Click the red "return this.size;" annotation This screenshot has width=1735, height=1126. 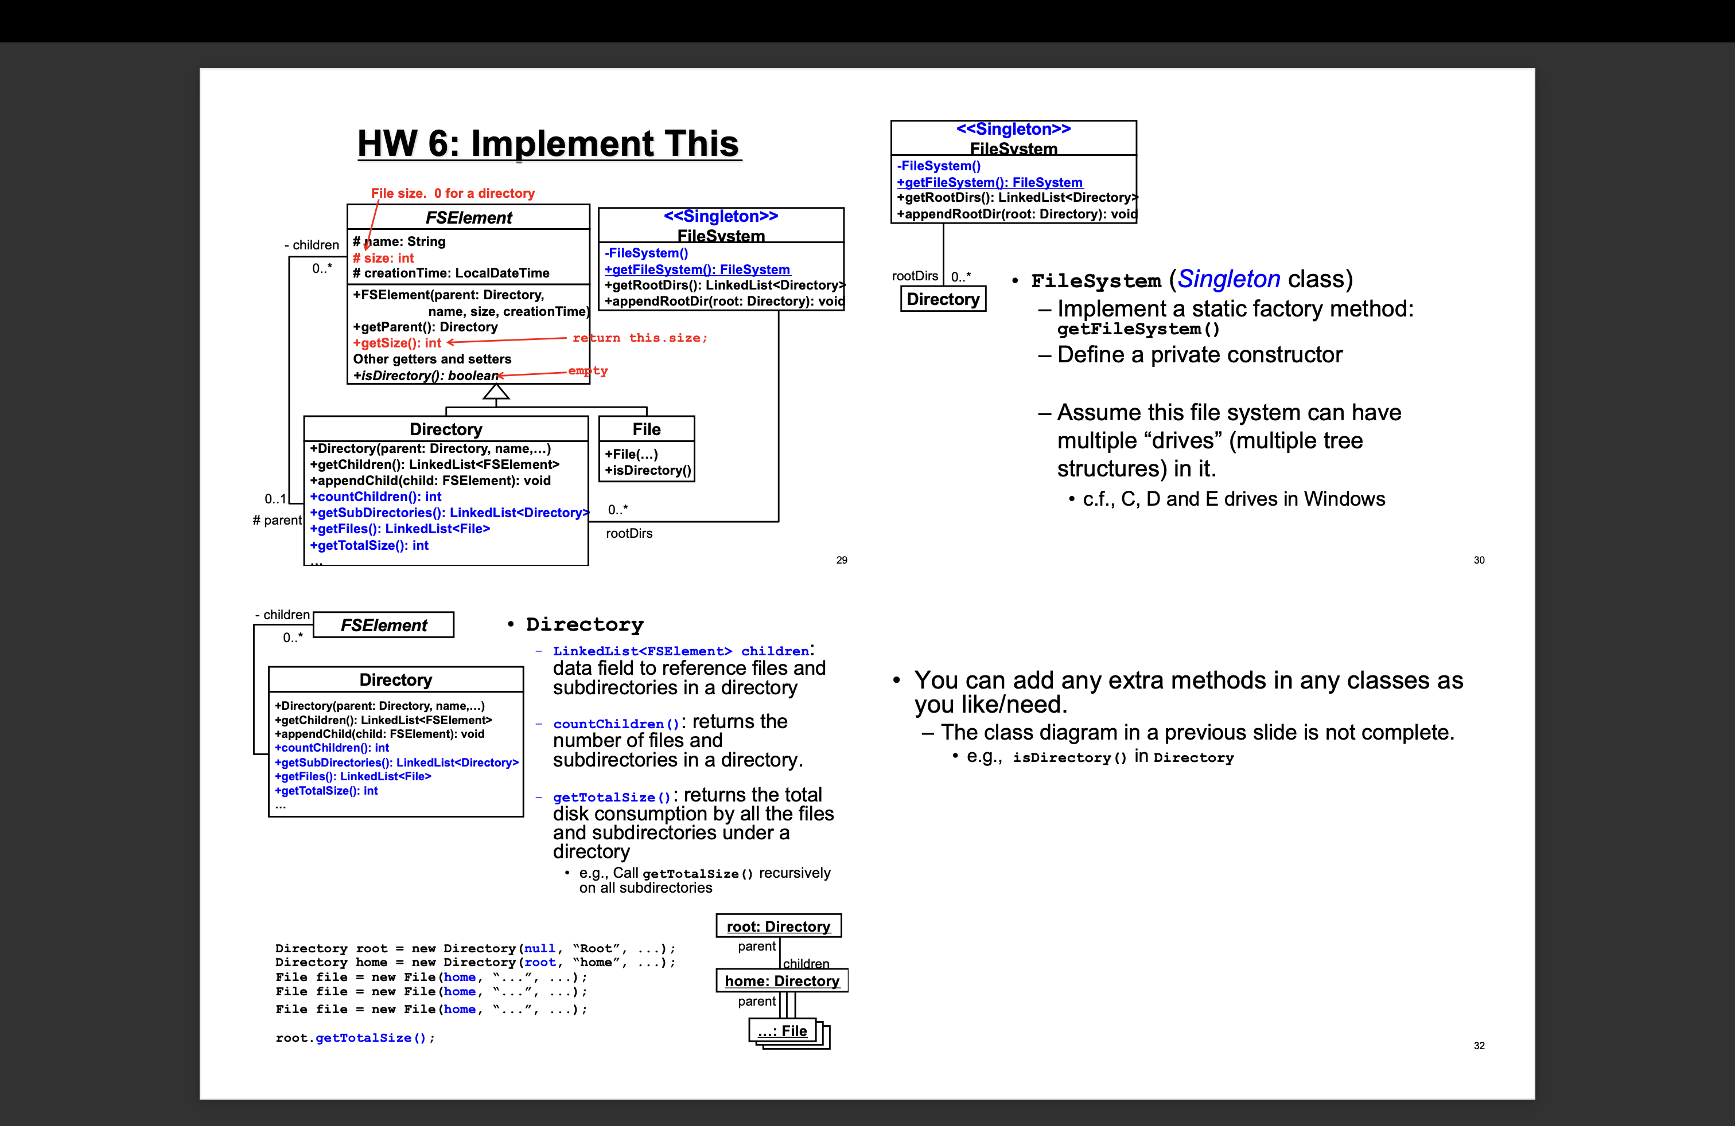(639, 338)
